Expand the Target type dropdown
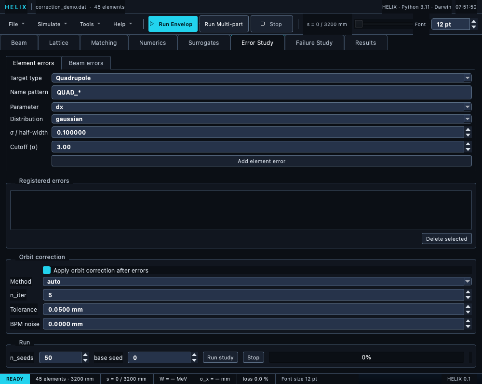This screenshot has width=482, height=384. [261, 78]
